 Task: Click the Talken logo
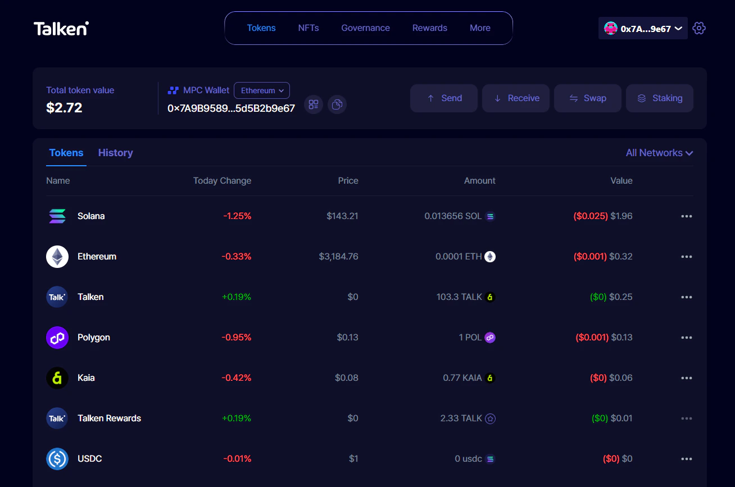(x=61, y=28)
